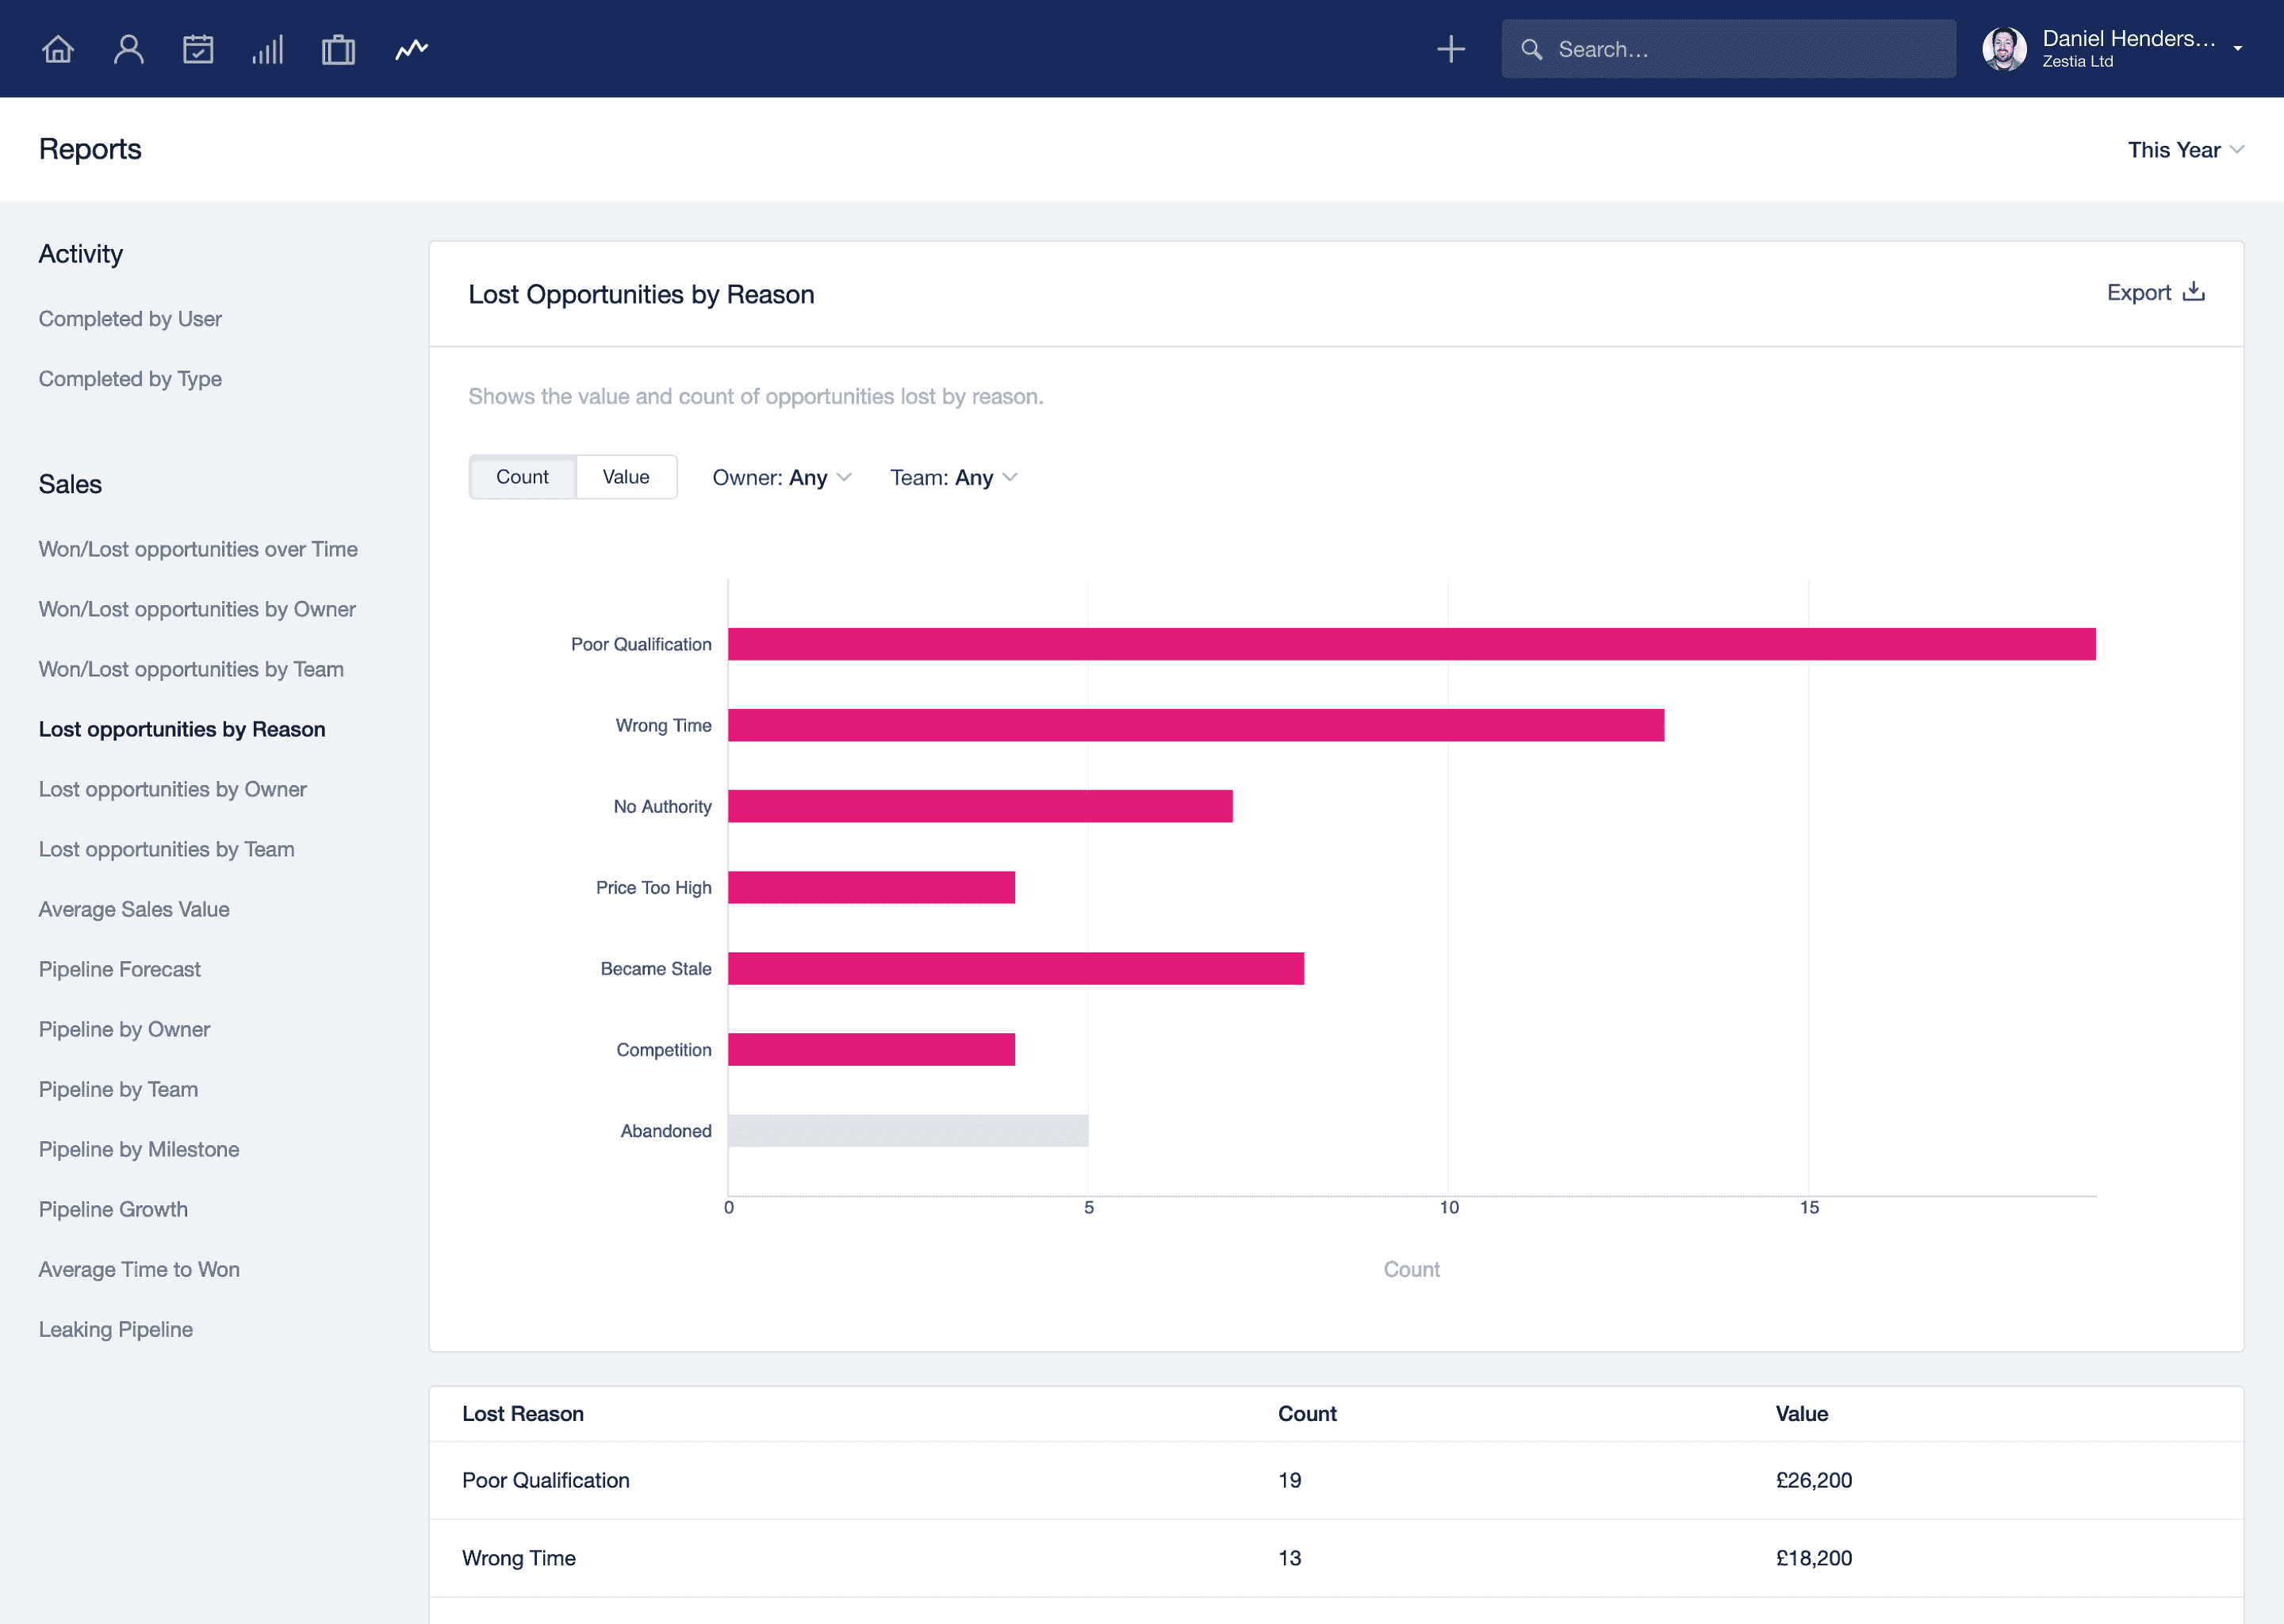Open the calendar tasks icon
Screen dimensions: 2284x1624
click(198, 49)
